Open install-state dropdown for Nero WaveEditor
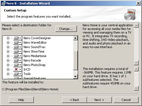The width and height of the screenshot is (142, 106). pos(17,43)
